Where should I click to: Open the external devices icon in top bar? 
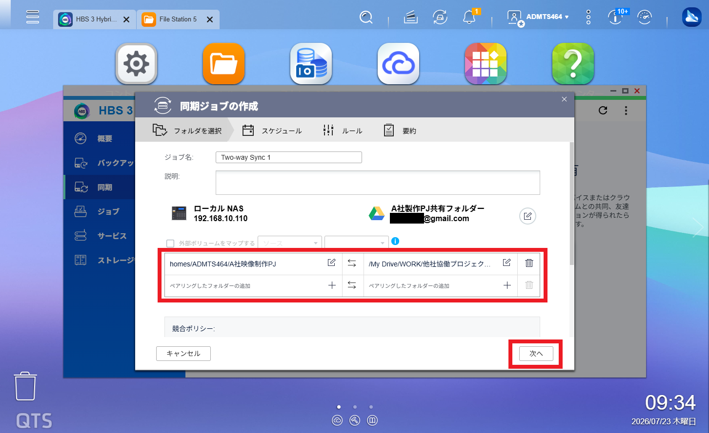[x=440, y=18]
